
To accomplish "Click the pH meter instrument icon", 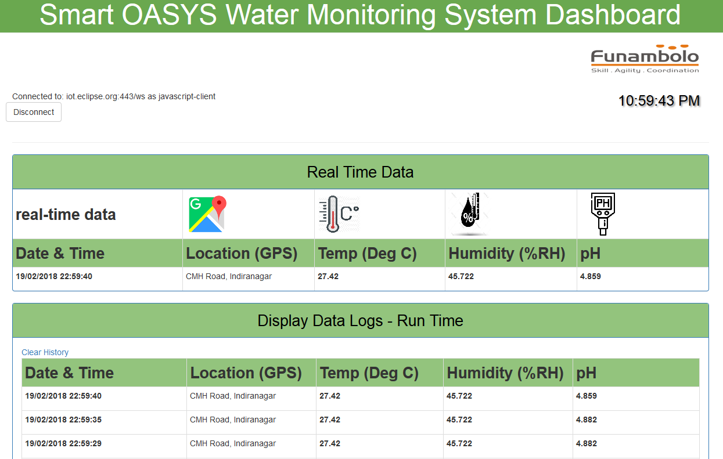I will tap(603, 214).
